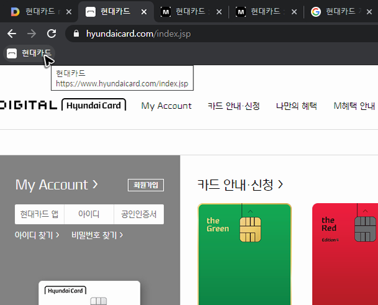Open 카드 안내·신청 in top navigation
The height and width of the screenshot is (305, 378).
point(234,106)
